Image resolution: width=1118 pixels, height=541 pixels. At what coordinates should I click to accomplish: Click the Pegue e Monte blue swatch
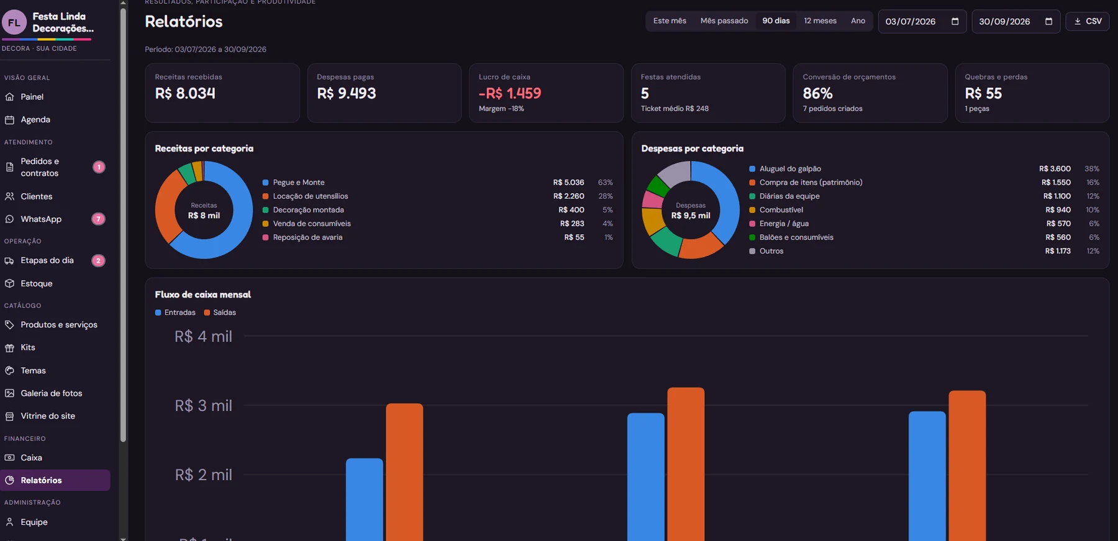tap(265, 183)
